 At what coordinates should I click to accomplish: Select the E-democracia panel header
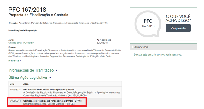coord(163,47)
